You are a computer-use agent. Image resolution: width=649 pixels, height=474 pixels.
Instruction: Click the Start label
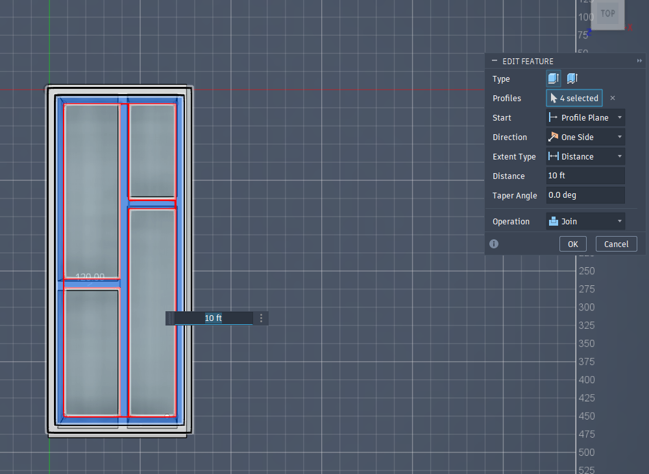click(x=502, y=118)
